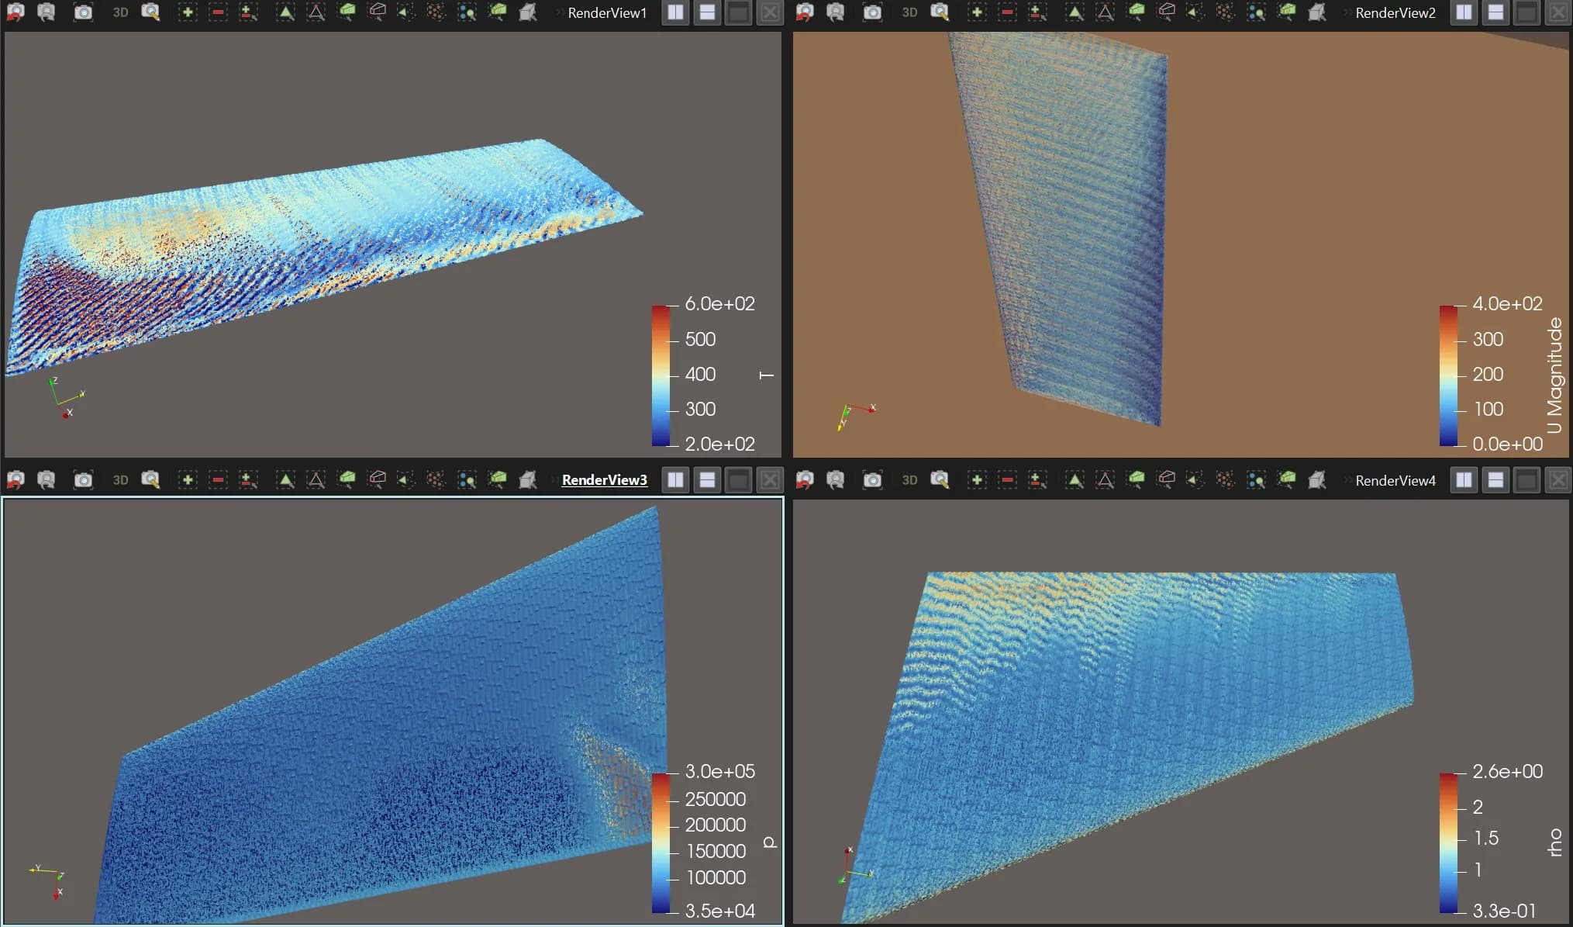Capture a screenshot of RenderView1
This screenshot has width=1573, height=927.
click(83, 12)
